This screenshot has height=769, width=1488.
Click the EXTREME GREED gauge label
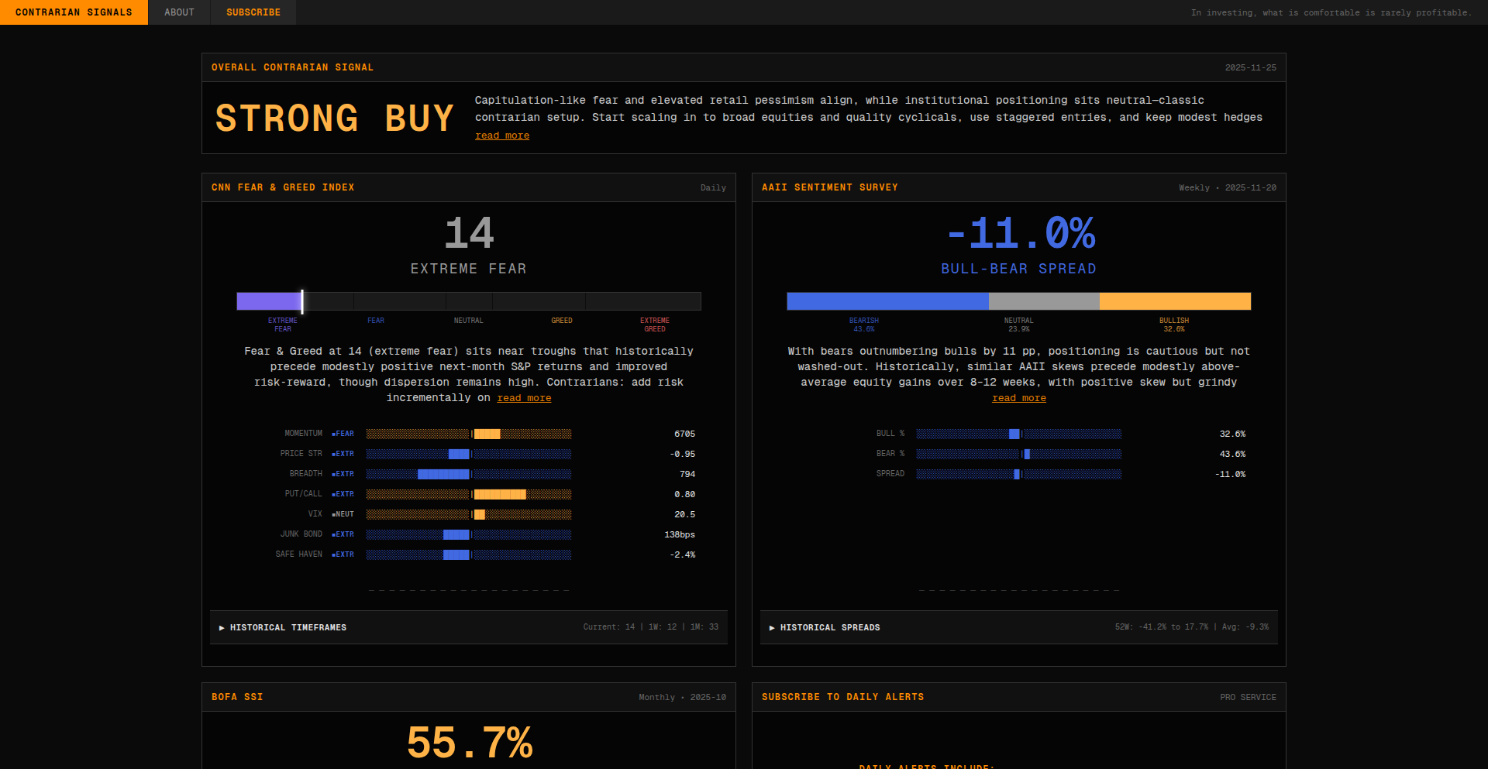click(655, 324)
